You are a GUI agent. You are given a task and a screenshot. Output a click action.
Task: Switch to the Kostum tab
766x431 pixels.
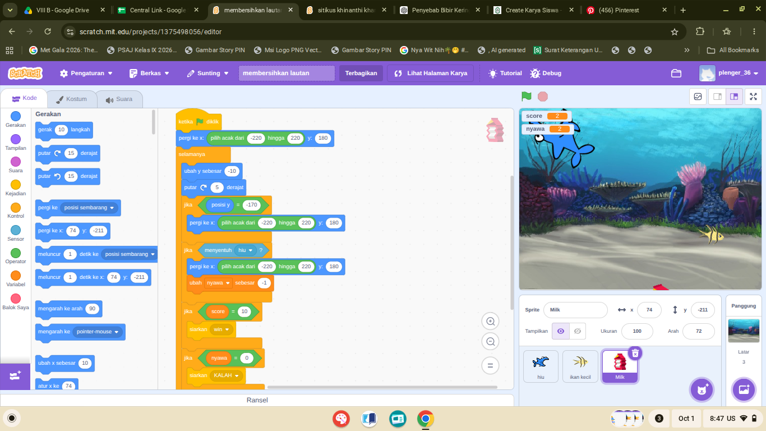tap(71, 99)
